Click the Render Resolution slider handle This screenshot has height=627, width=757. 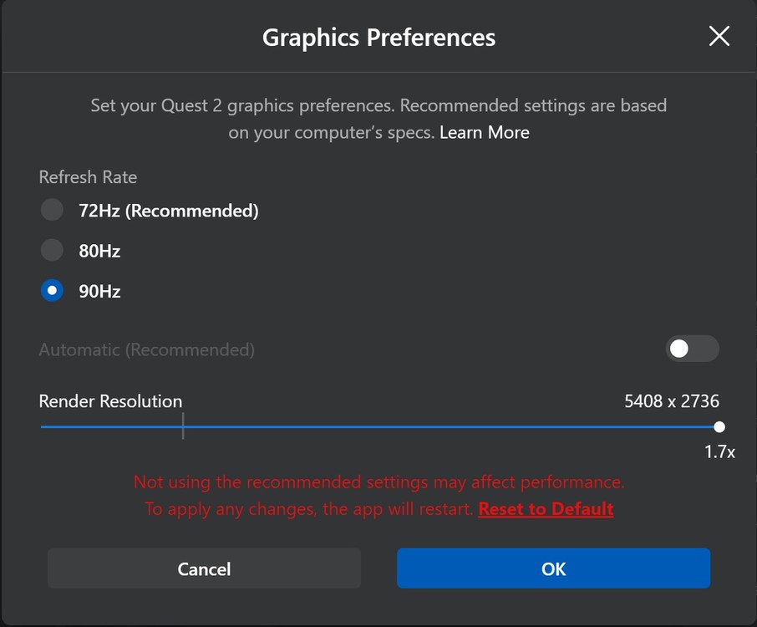[x=719, y=426]
